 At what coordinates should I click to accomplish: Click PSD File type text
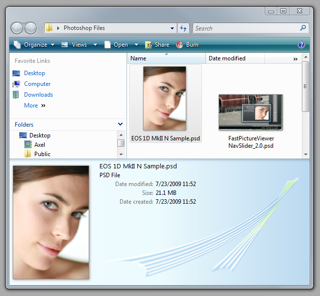click(110, 175)
